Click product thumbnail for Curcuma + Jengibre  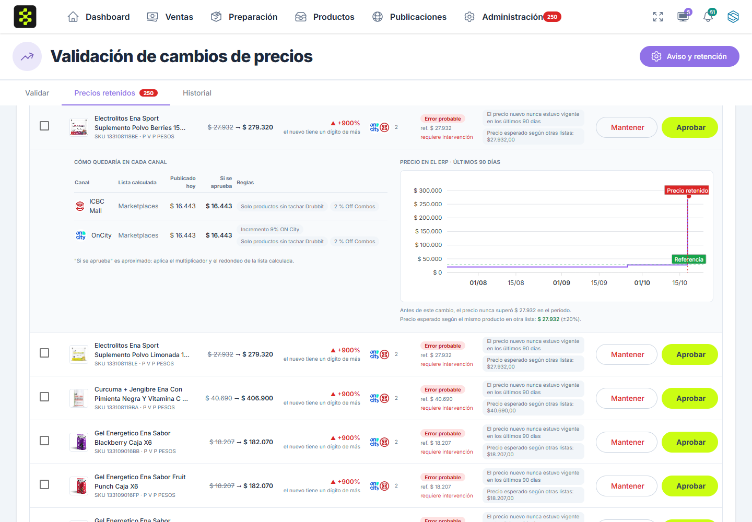coord(79,398)
